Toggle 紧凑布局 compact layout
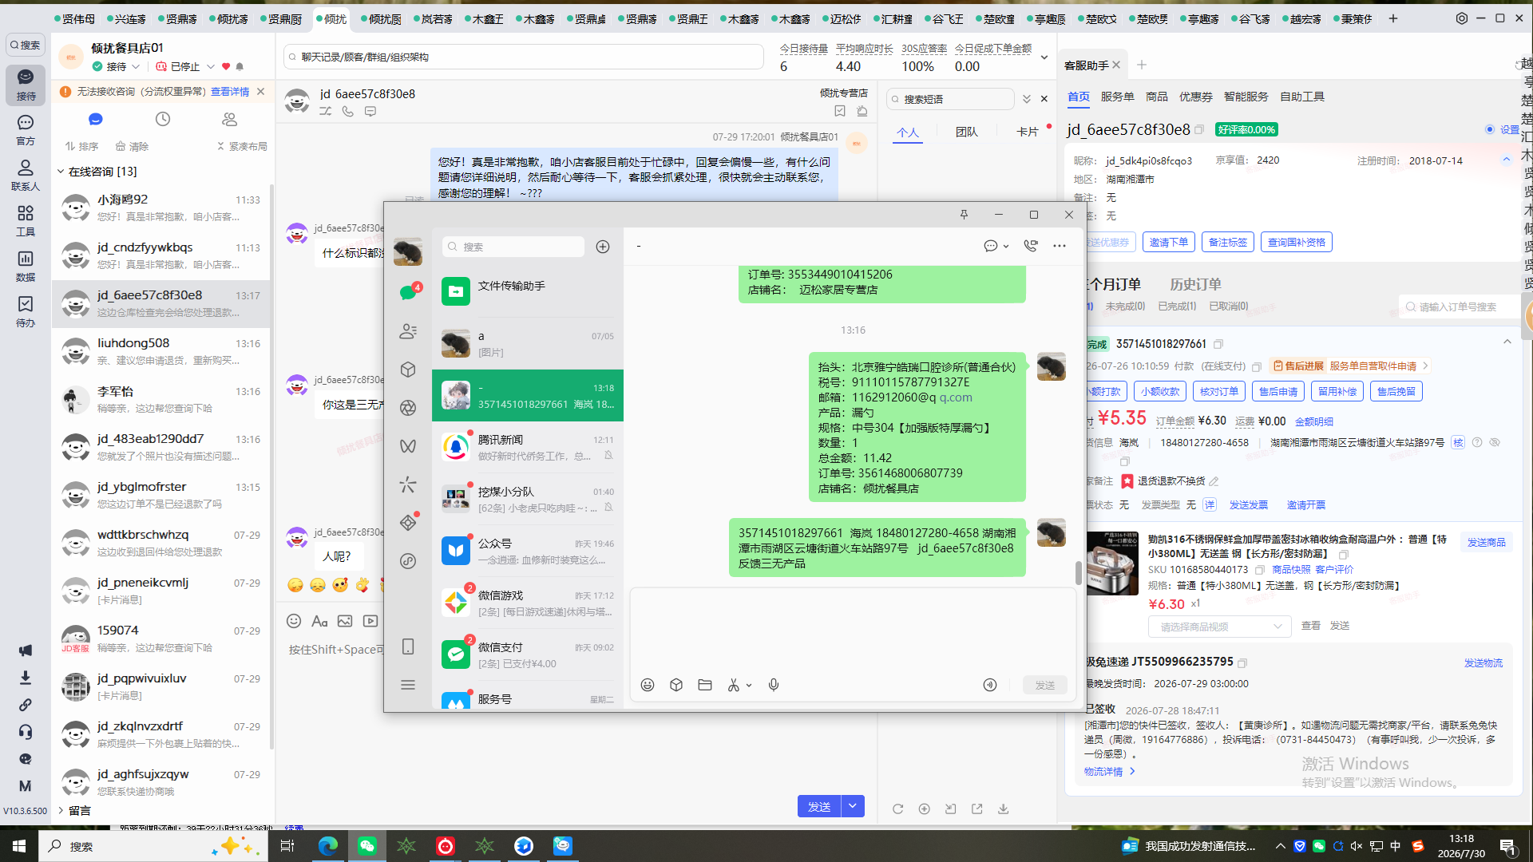Screen dimensions: 1533x862 242,146
